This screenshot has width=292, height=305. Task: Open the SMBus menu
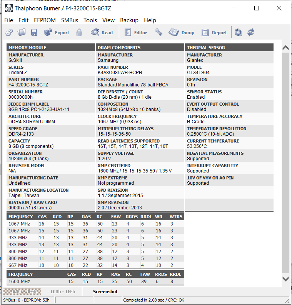(70, 20)
